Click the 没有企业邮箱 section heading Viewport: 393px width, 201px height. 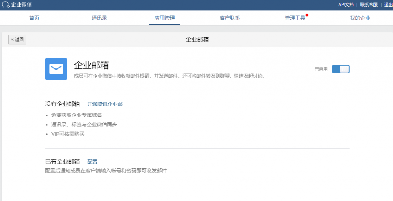coord(63,104)
